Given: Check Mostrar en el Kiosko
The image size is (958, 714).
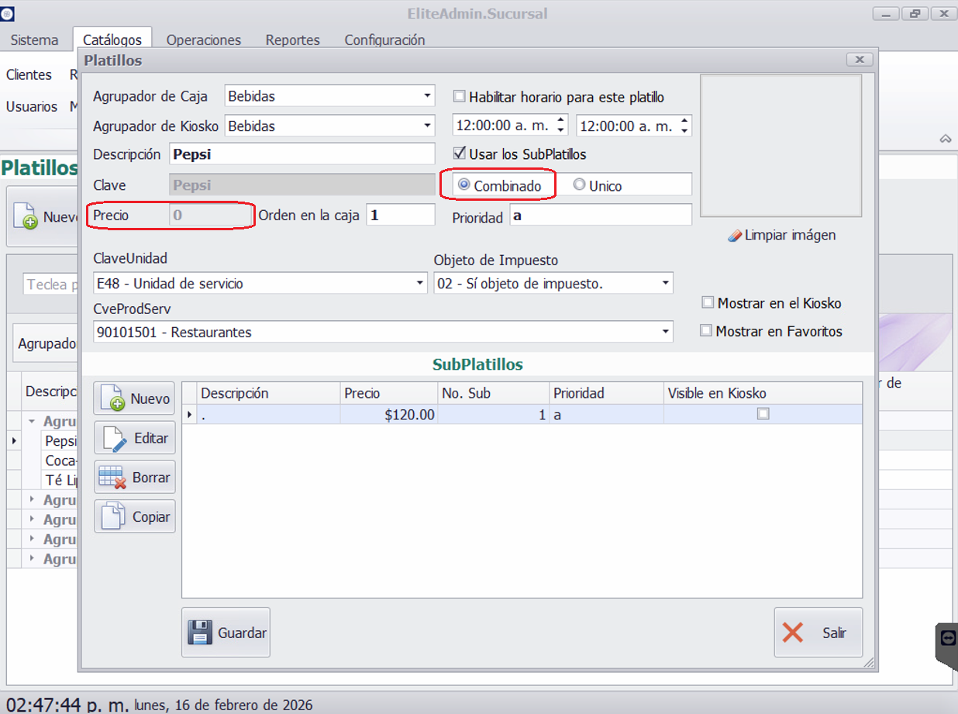Looking at the screenshot, I should 708,303.
